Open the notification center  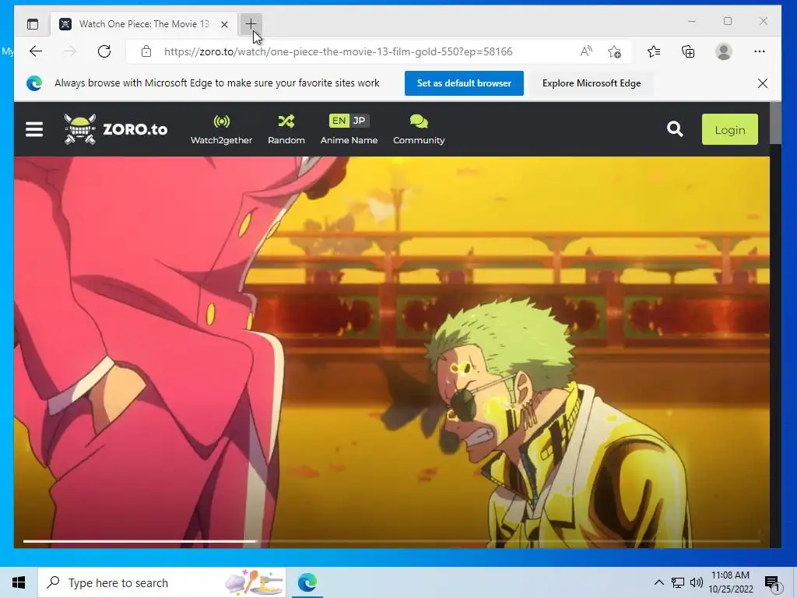click(x=773, y=583)
